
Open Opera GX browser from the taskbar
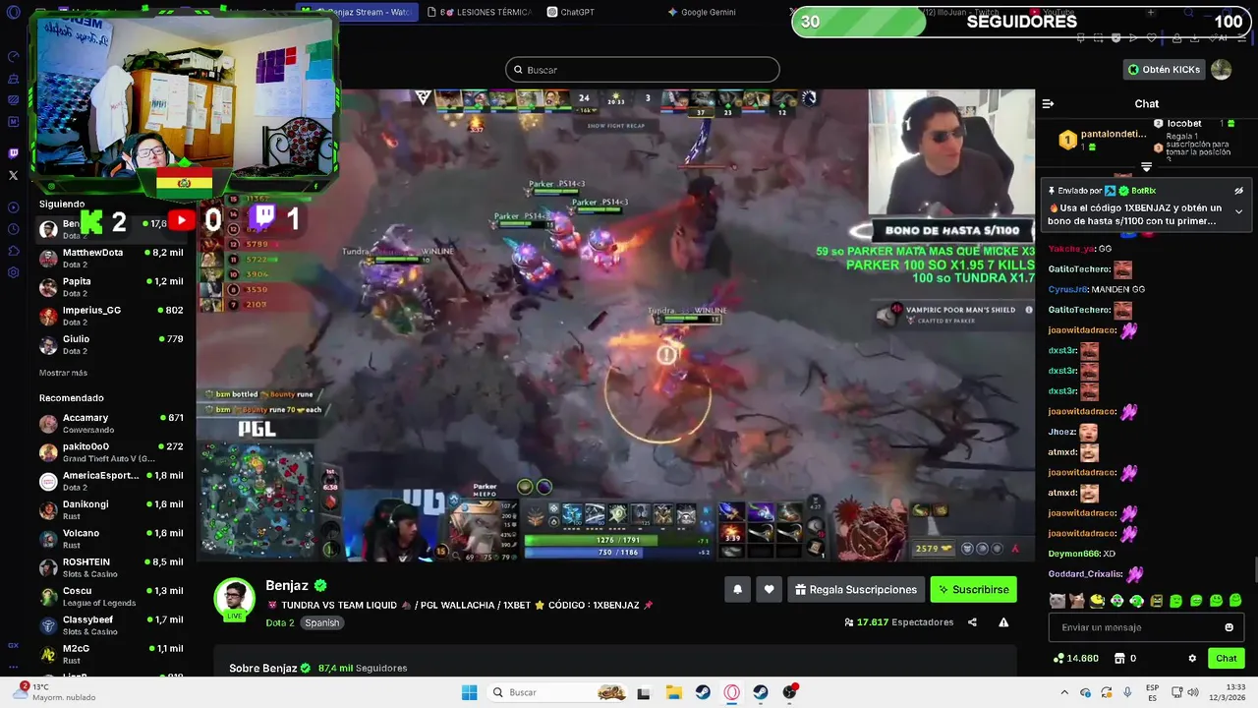(x=731, y=692)
